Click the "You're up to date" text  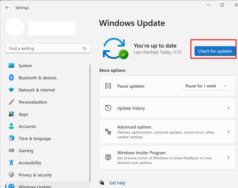[x=155, y=46]
